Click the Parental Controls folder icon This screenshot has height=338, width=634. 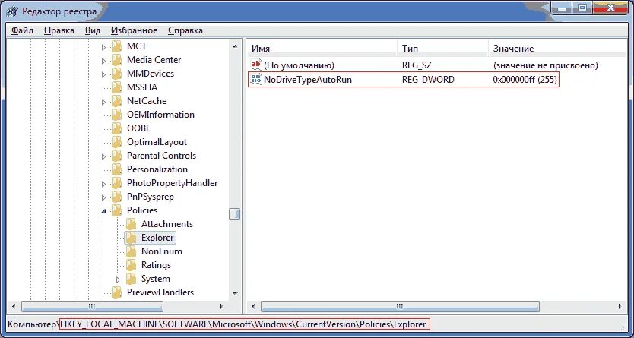click(116, 156)
